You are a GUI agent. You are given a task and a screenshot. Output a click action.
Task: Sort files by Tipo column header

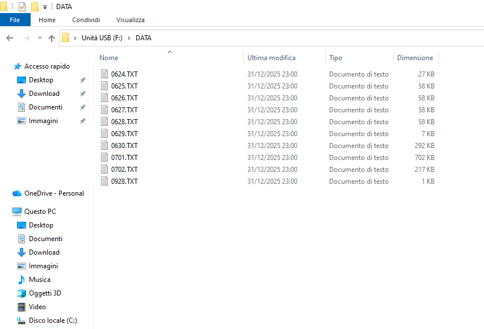(x=335, y=58)
